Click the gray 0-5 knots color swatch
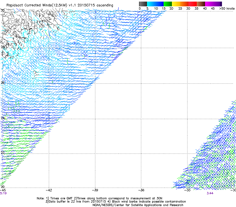Viewport: 236px width, 207px height. click(143, 4)
